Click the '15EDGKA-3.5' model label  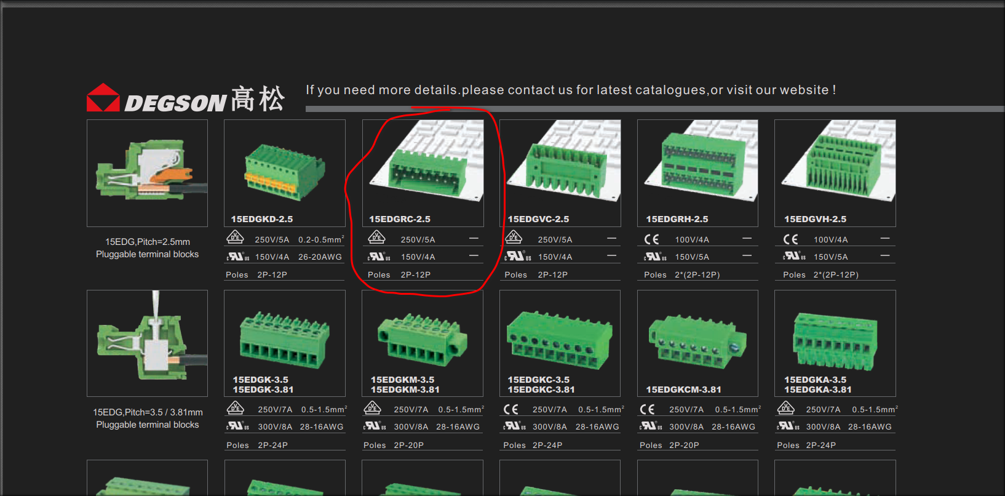pyautogui.click(x=815, y=380)
